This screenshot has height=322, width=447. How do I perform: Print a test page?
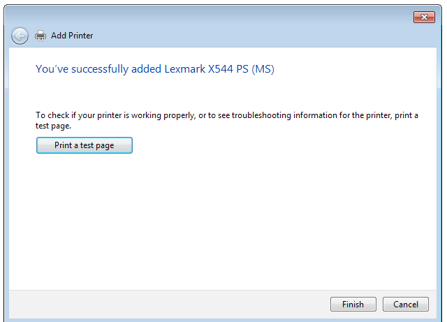[x=85, y=145]
